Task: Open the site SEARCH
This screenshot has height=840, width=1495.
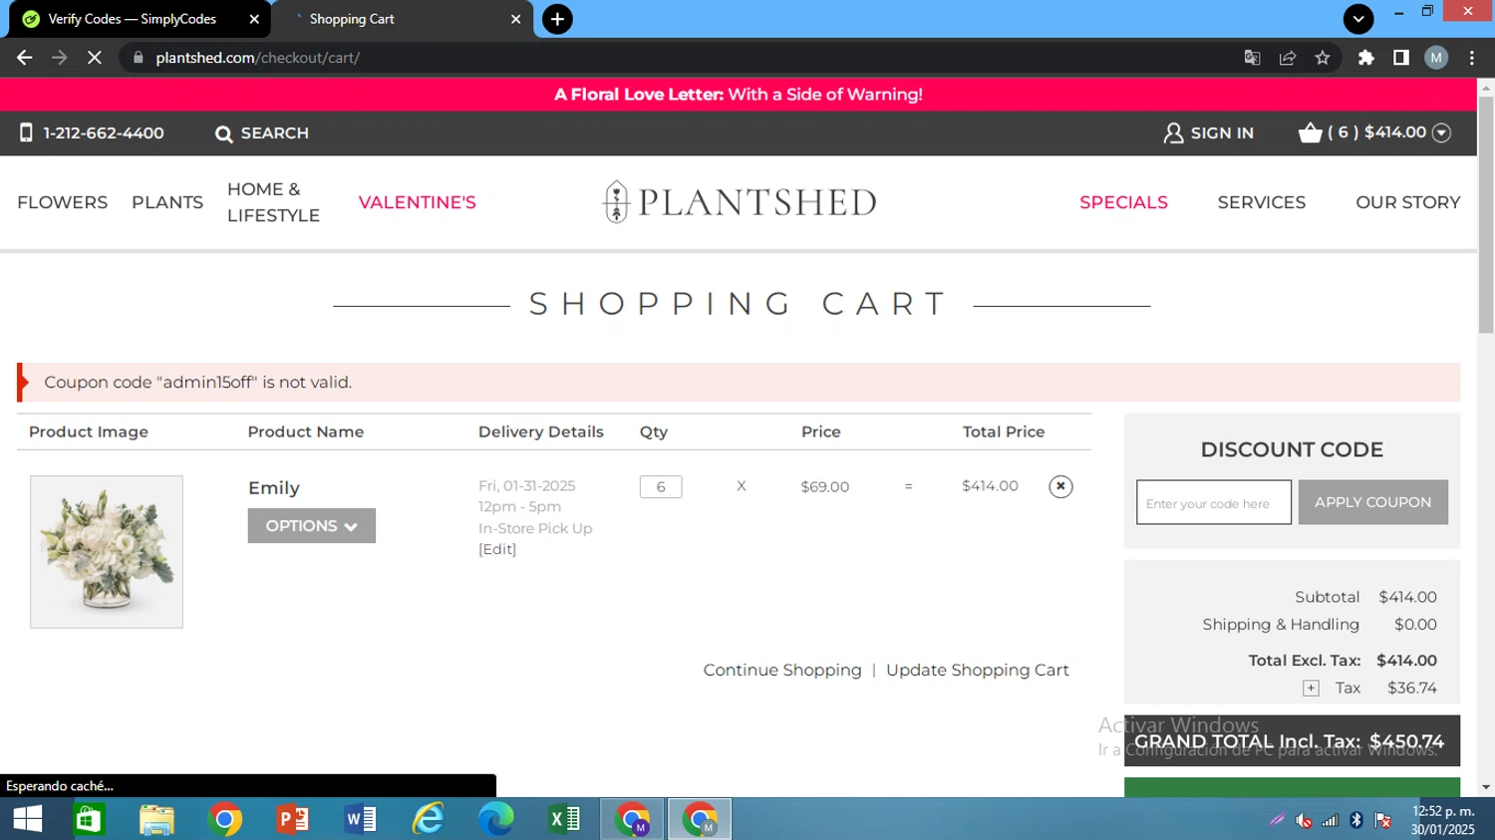Action: tap(262, 133)
